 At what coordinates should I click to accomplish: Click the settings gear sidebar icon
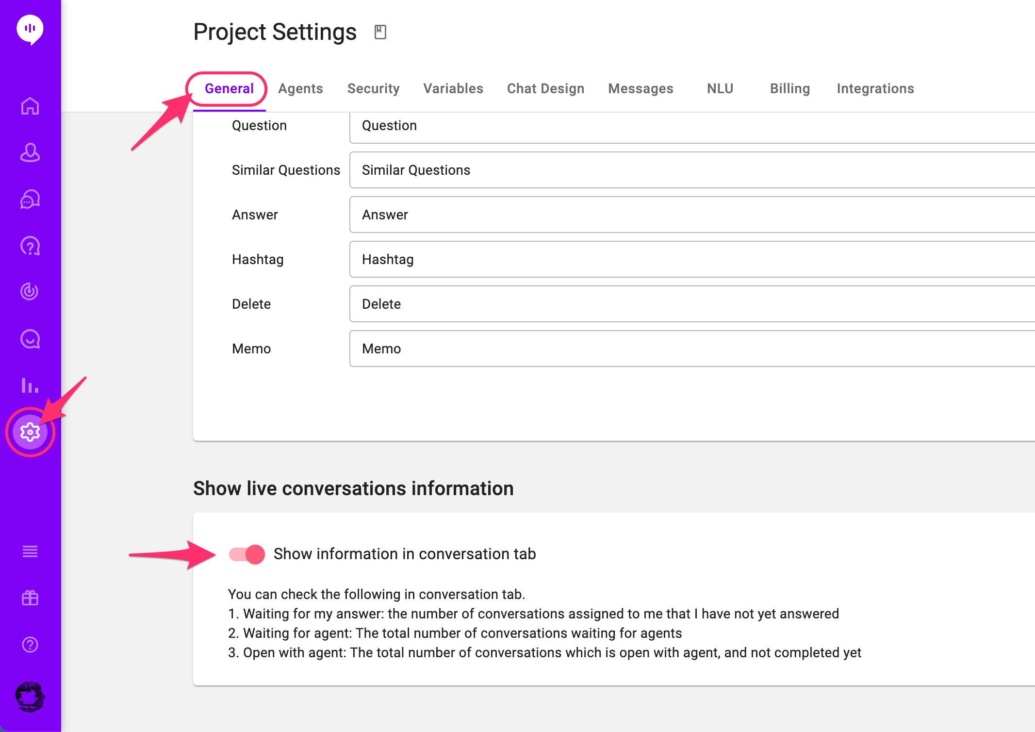pos(30,432)
